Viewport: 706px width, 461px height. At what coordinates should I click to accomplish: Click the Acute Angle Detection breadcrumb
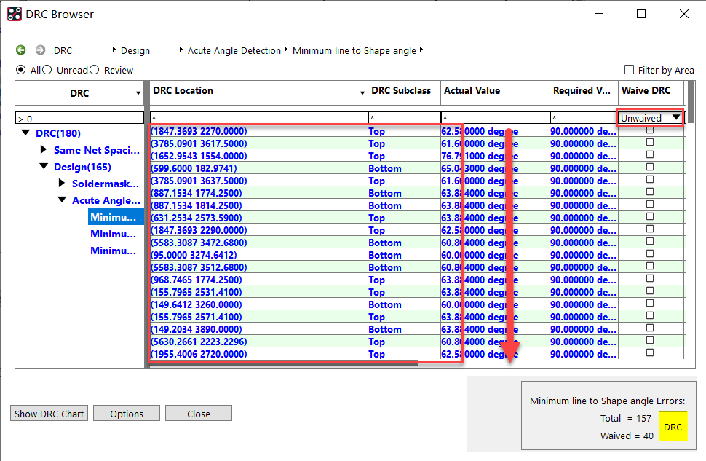(x=234, y=50)
